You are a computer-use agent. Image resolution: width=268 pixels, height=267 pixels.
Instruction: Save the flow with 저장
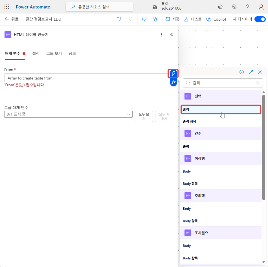(172, 19)
